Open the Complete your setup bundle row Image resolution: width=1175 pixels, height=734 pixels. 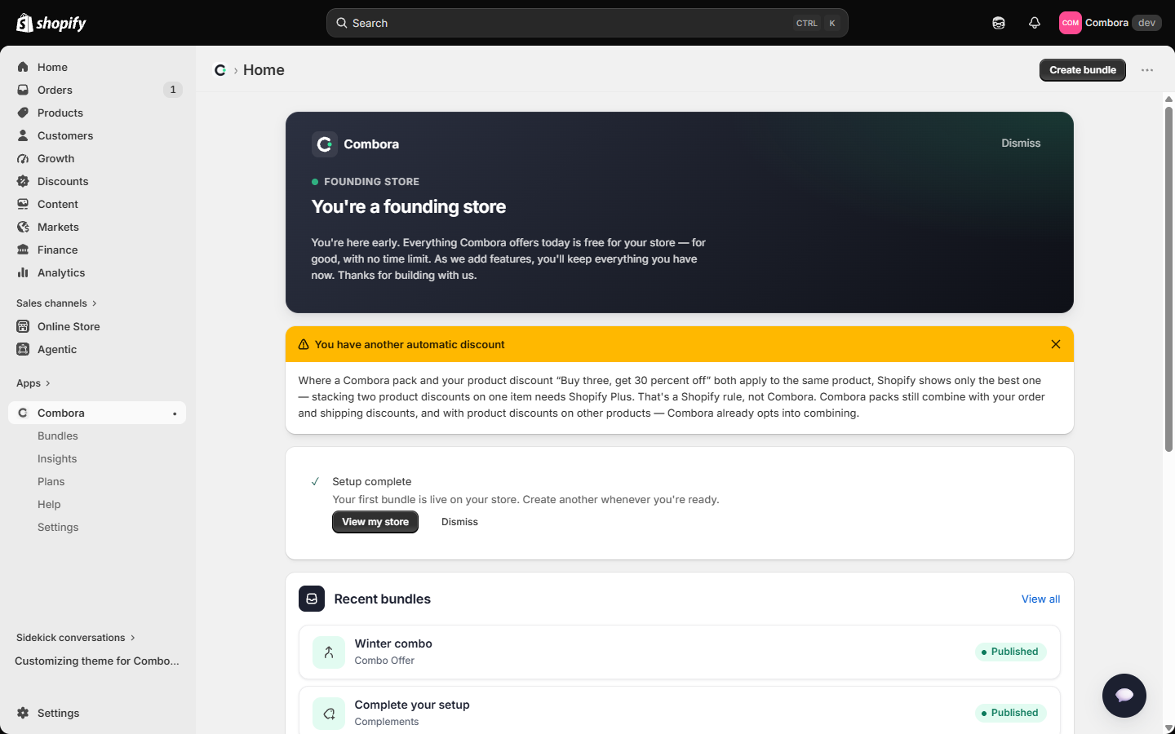(x=680, y=710)
